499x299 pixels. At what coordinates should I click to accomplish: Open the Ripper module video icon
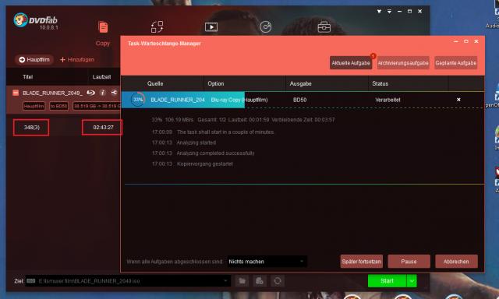(x=211, y=27)
